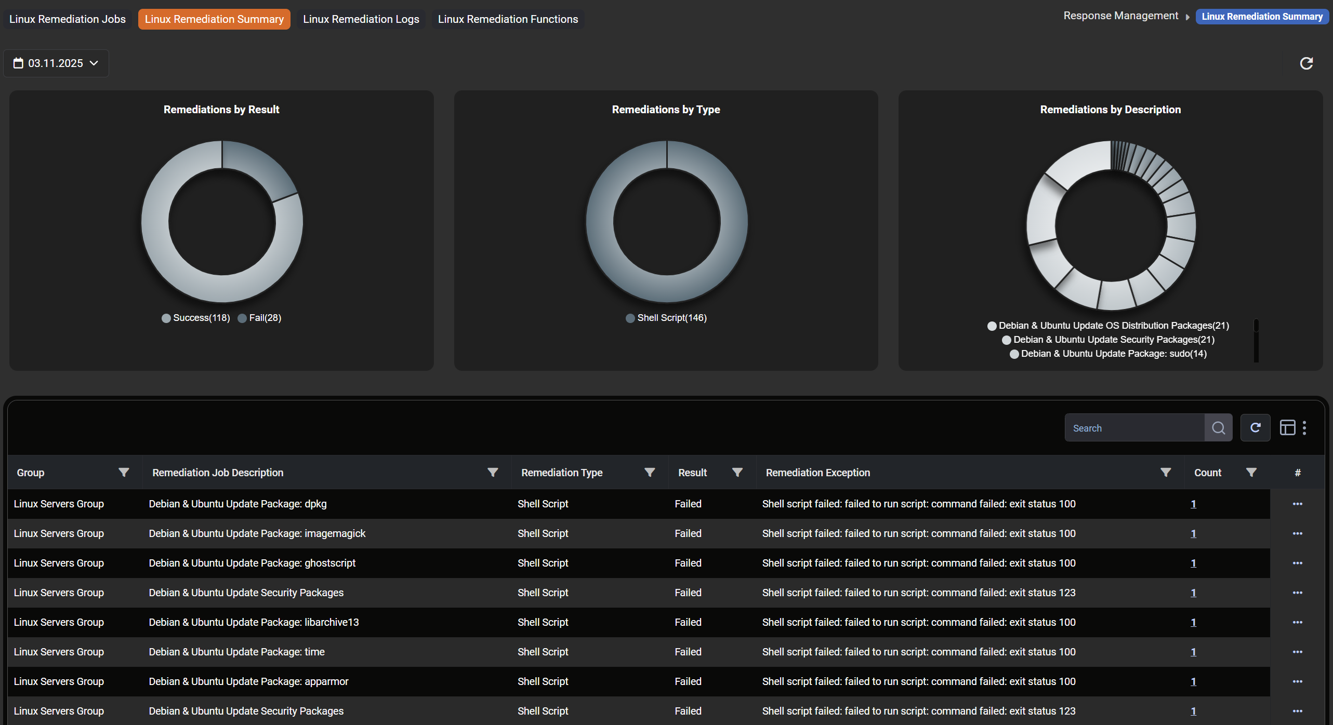Viewport: 1333px width, 725px height.
Task: Filter the Remediation Job Description column
Action: point(493,473)
